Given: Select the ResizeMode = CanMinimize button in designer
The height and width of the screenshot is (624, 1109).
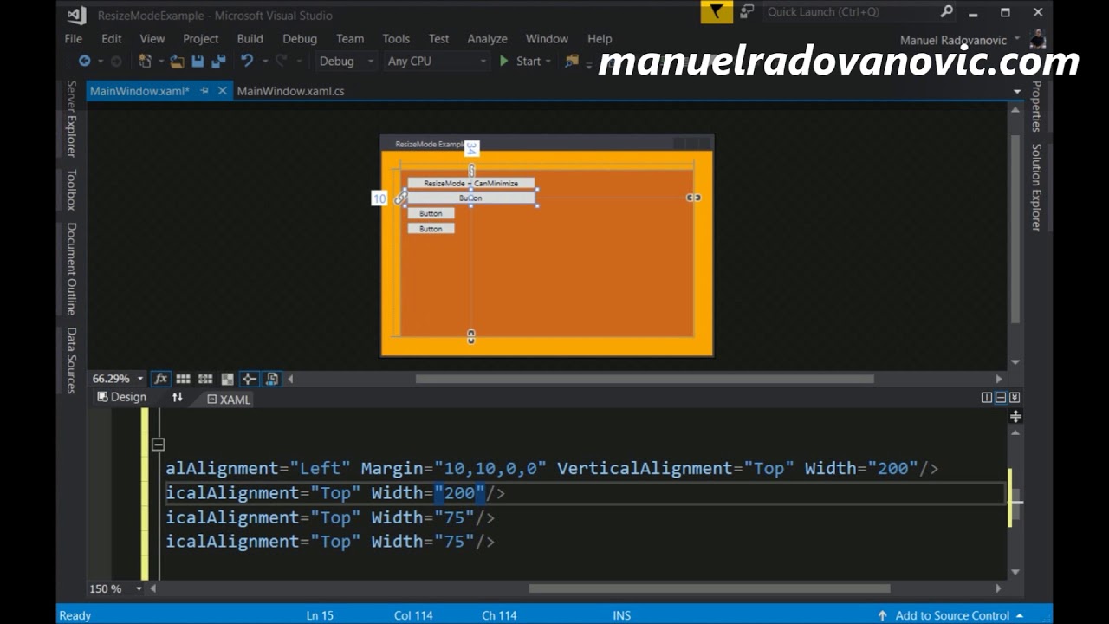Looking at the screenshot, I should pos(471,183).
